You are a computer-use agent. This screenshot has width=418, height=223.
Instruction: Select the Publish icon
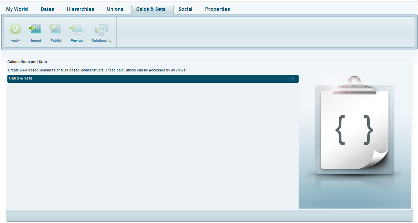tap(56, 29)
